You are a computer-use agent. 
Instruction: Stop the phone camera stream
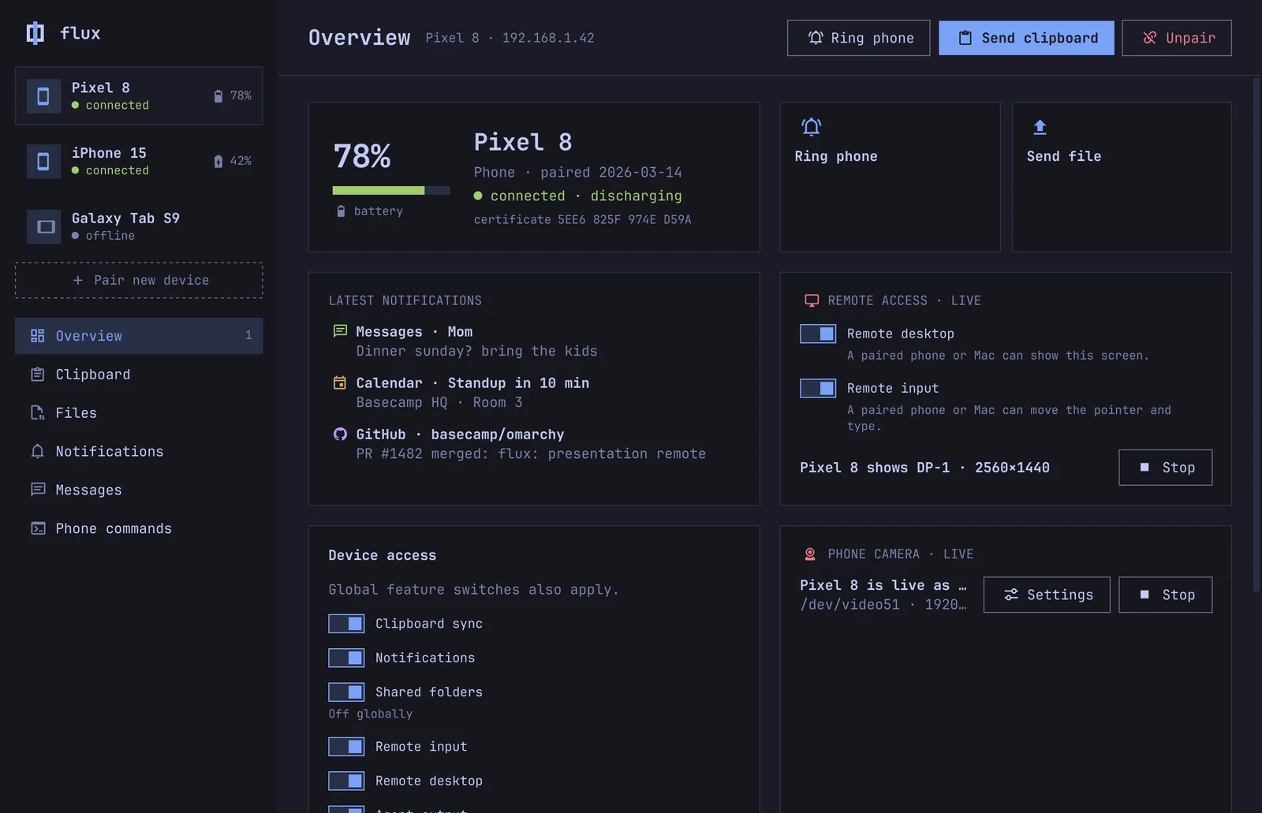click(1165, 595)
